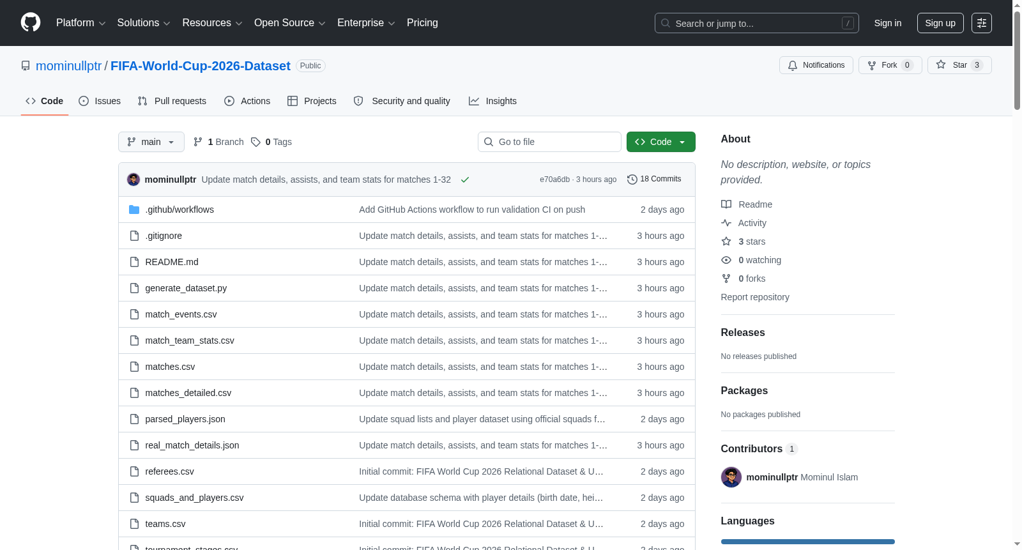Image resolution: width=1022 pixels, height=550 pixels.
Task: Expand the Open Source dropdown
Action: click(x=290, y=23)
